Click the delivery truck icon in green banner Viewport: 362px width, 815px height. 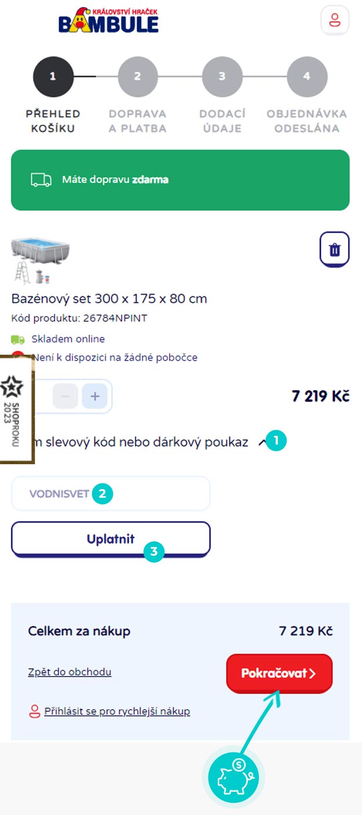point(41,179)
